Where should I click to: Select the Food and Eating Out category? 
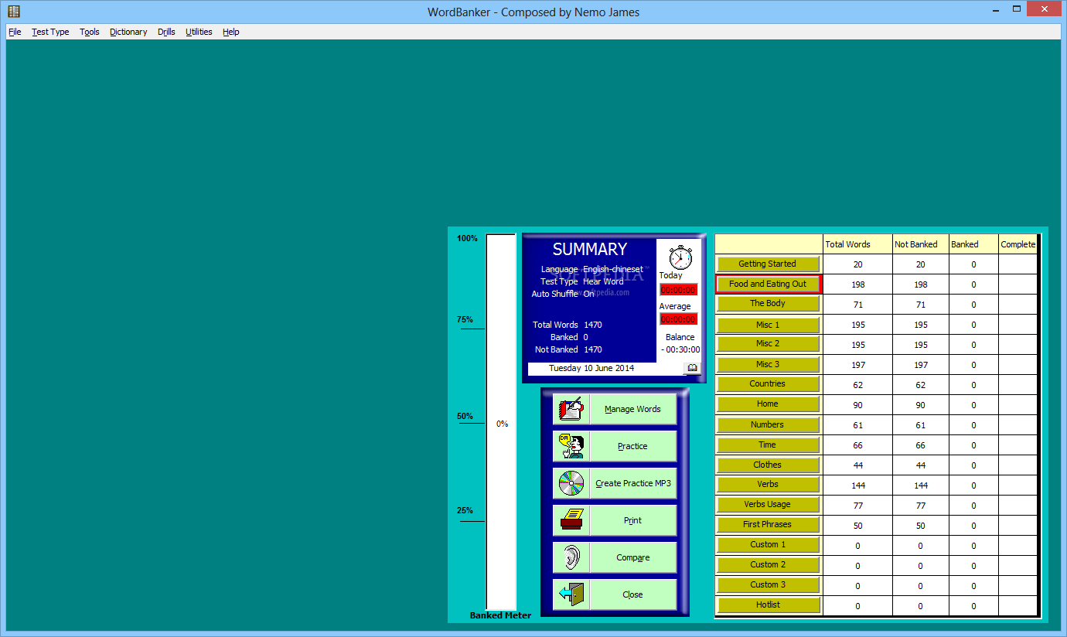[768, 284]
